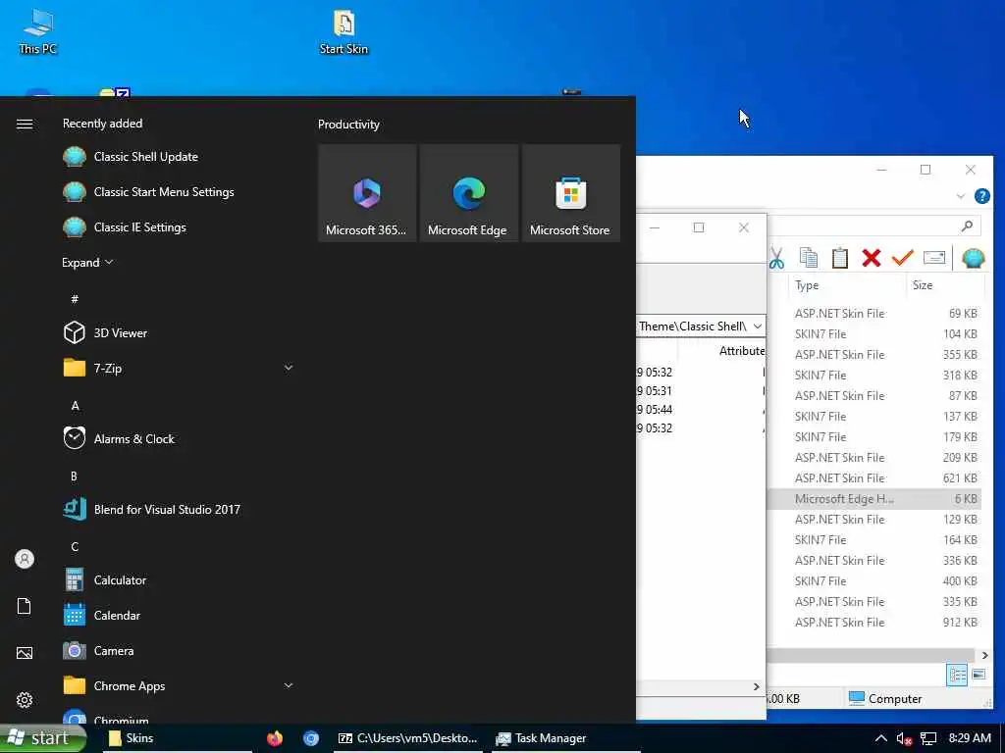Expand the ribbon chevron in Explorer window
The image size is (1005, 753).
click(x=960, y=196)
